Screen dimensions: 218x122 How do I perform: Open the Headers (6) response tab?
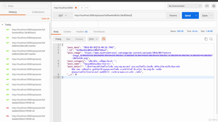coord(82,32)
